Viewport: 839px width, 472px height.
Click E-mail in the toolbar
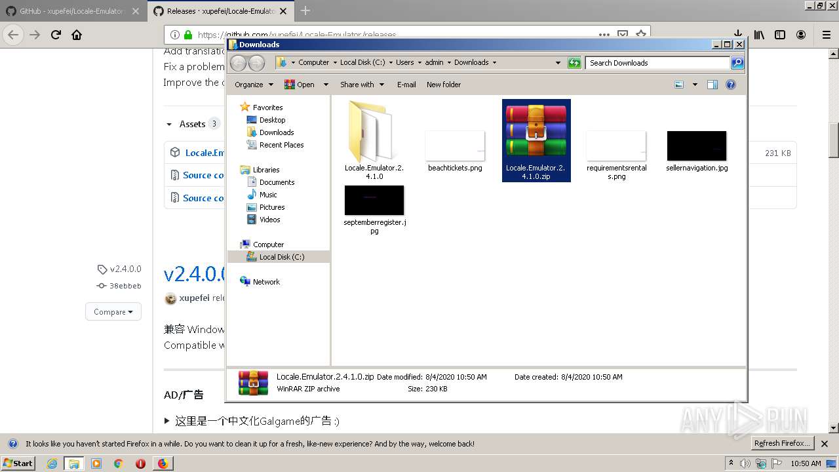click(x=406, y=85)
